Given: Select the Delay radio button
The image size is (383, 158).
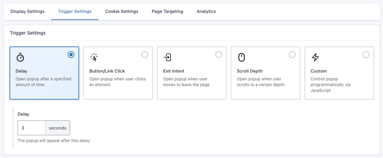Looking at the screenshot, I should [71, 55].
